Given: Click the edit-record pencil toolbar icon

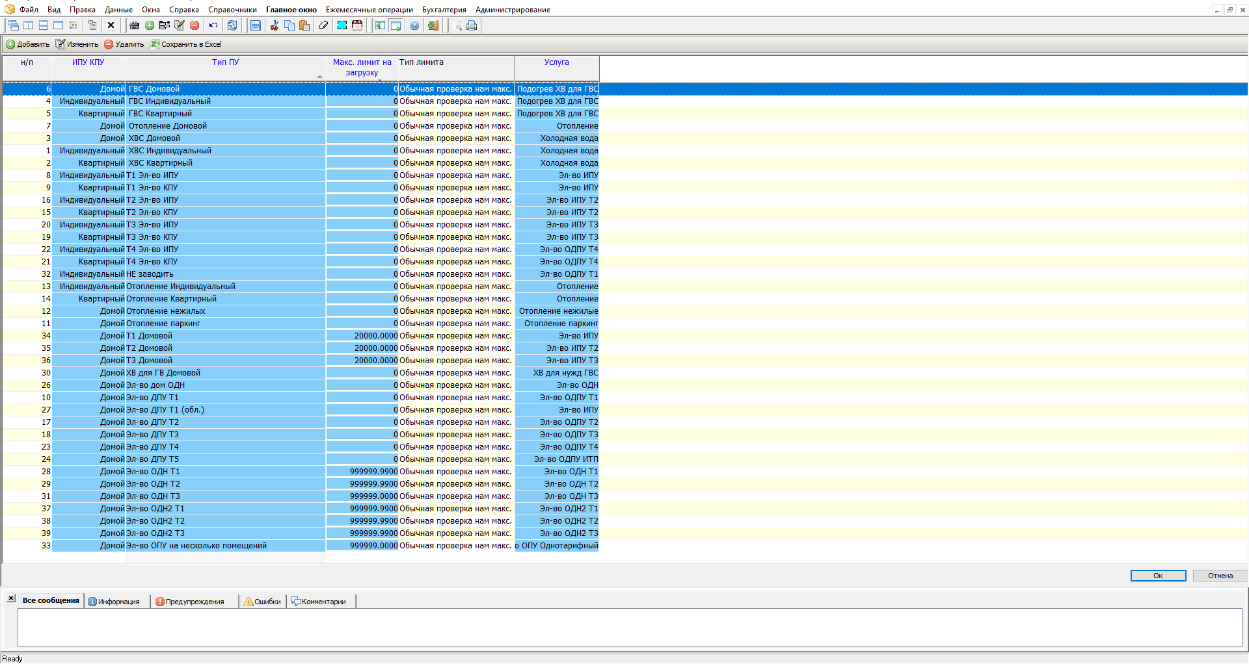Looking at the screenshot, I should click(x=180, y=25).
